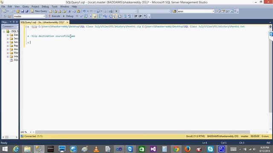Collapse the (SQL S server root node
This screenshot has width=273, height=153.
[4, 31]
